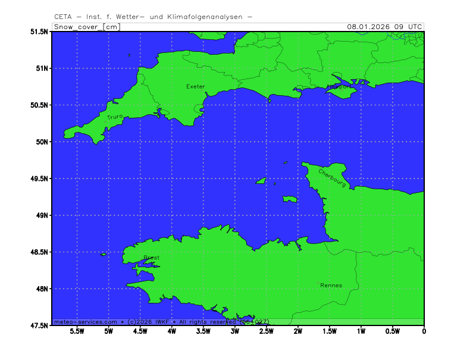476x357 pixels.
Task: Click the 0.5W longitude axis label
Action: [x=392, y=332]
